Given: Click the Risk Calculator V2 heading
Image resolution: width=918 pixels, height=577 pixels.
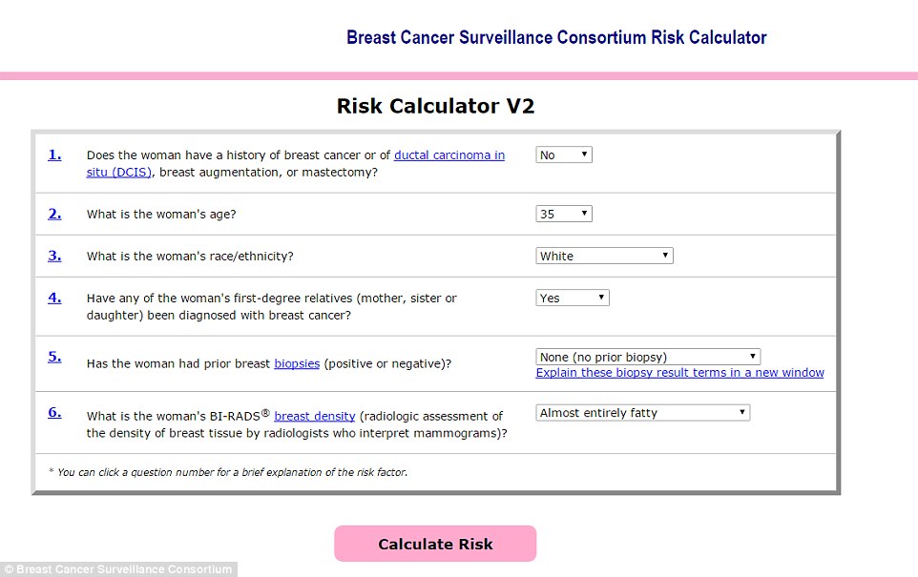Looking at the screenshot, I should pyautogui.click(x=435, y=106).
